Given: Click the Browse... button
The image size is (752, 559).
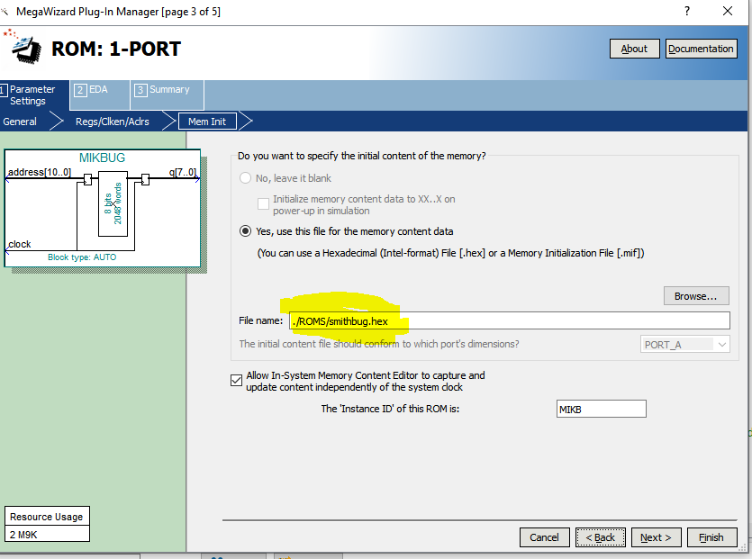Looking at the screenshot, I should (695, 295).
